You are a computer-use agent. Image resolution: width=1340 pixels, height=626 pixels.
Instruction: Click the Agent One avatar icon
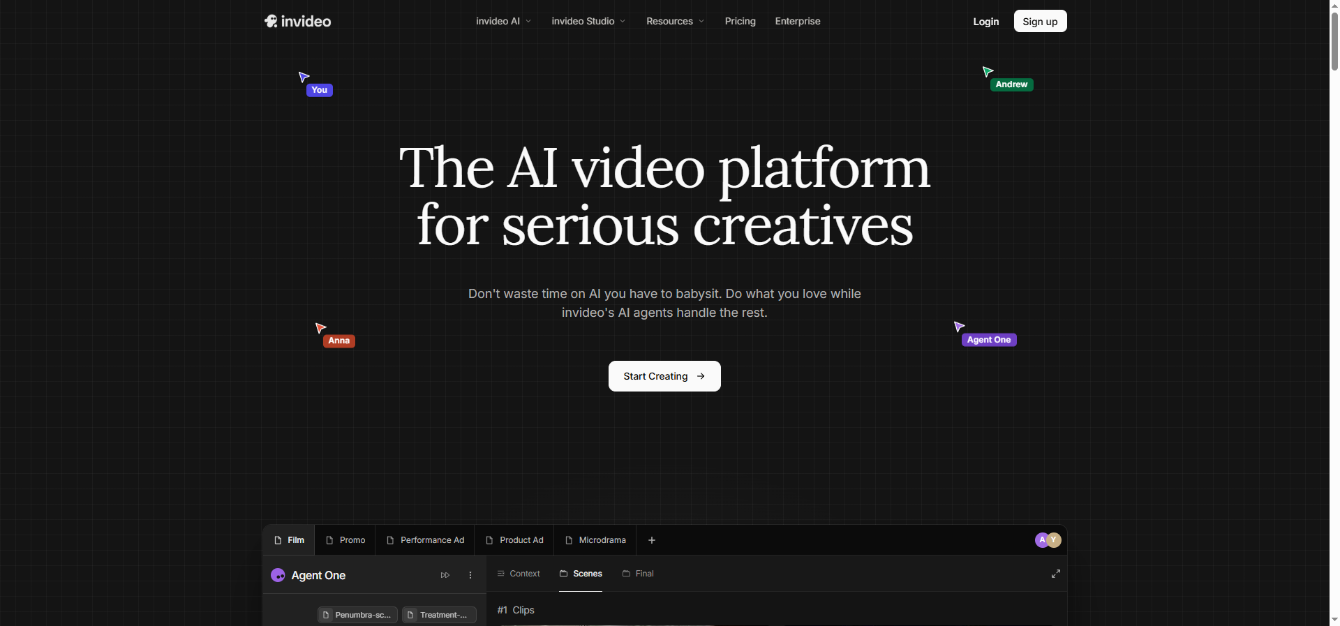[278, 575]
